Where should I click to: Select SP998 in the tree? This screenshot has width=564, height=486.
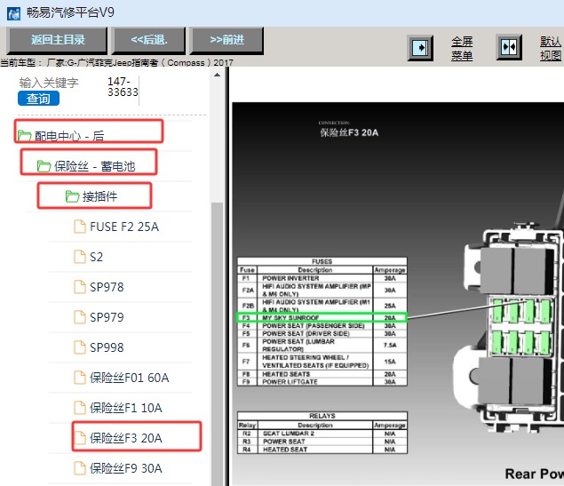[107, 347]
